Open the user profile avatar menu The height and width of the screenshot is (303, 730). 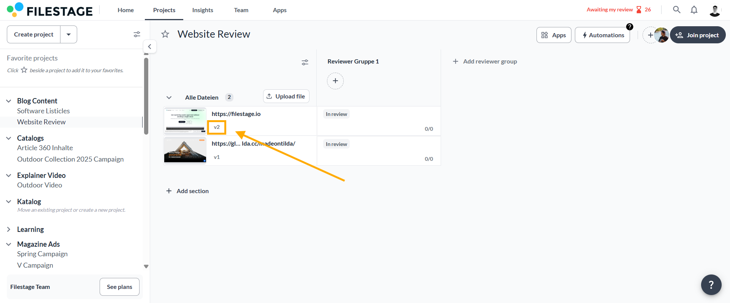click(x=714, y=10)
